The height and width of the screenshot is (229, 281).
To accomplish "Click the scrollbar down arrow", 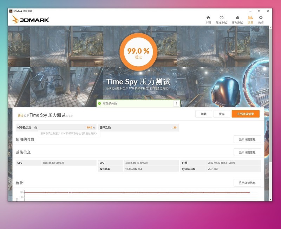I will (x=270, y=200).
